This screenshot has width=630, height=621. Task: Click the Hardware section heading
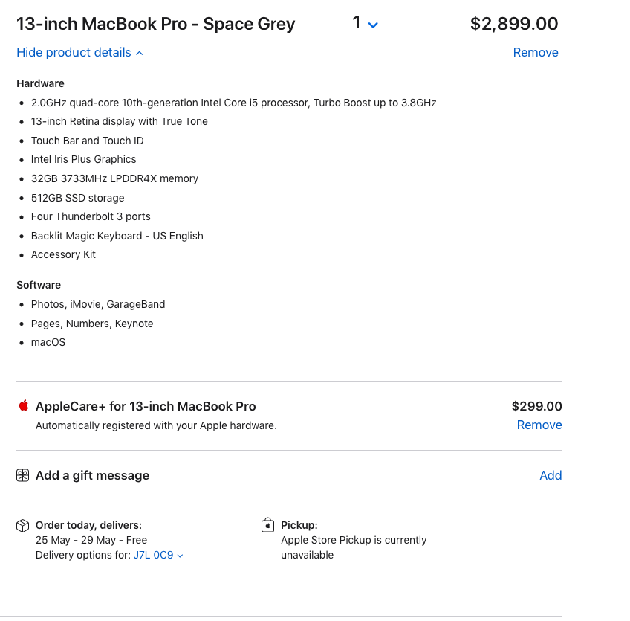[40, 83]
